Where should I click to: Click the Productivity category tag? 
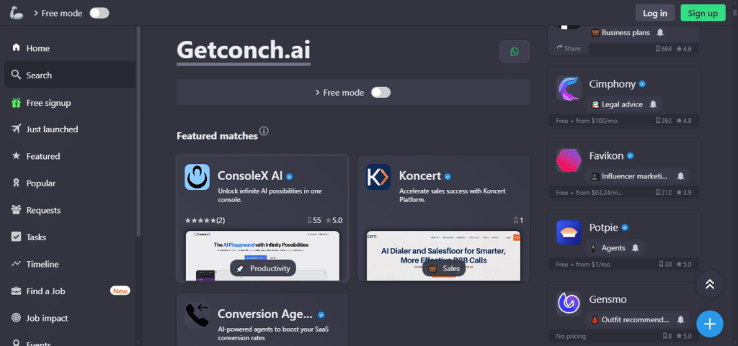263,268
